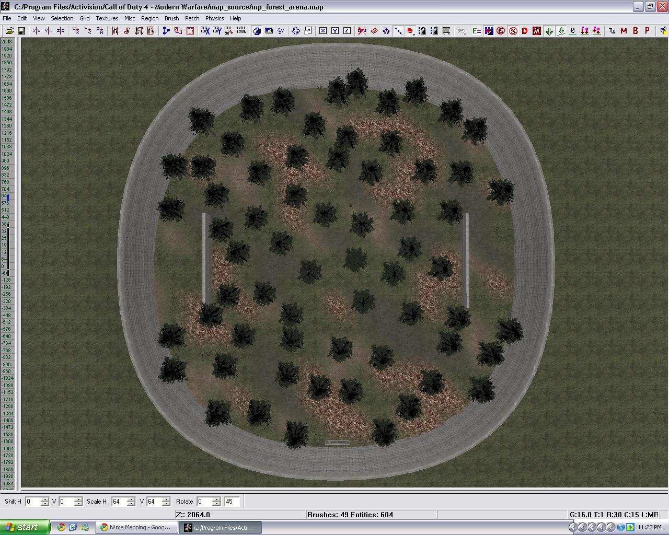Click the green E entity list icon
The height and width of the screenshot is (535, 669).
pos(477,31)
